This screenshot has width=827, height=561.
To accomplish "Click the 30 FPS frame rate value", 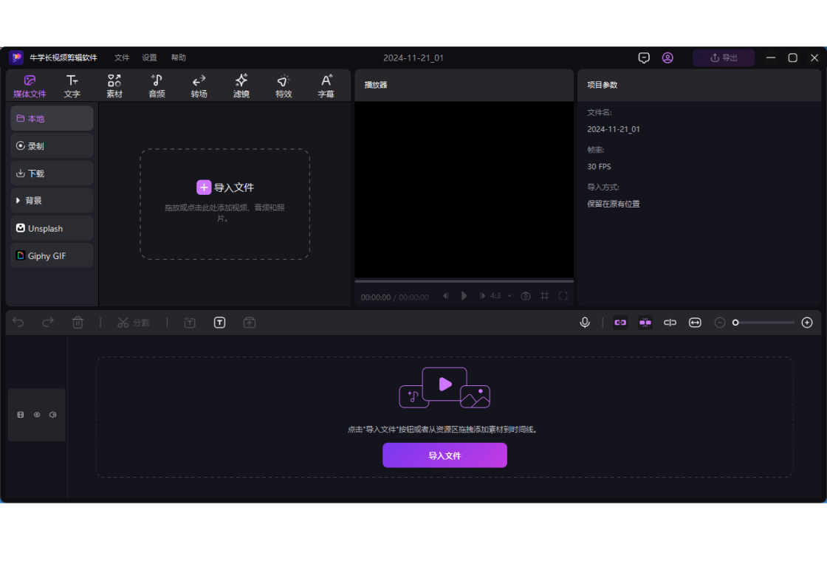I will click(x=599, y=167).
